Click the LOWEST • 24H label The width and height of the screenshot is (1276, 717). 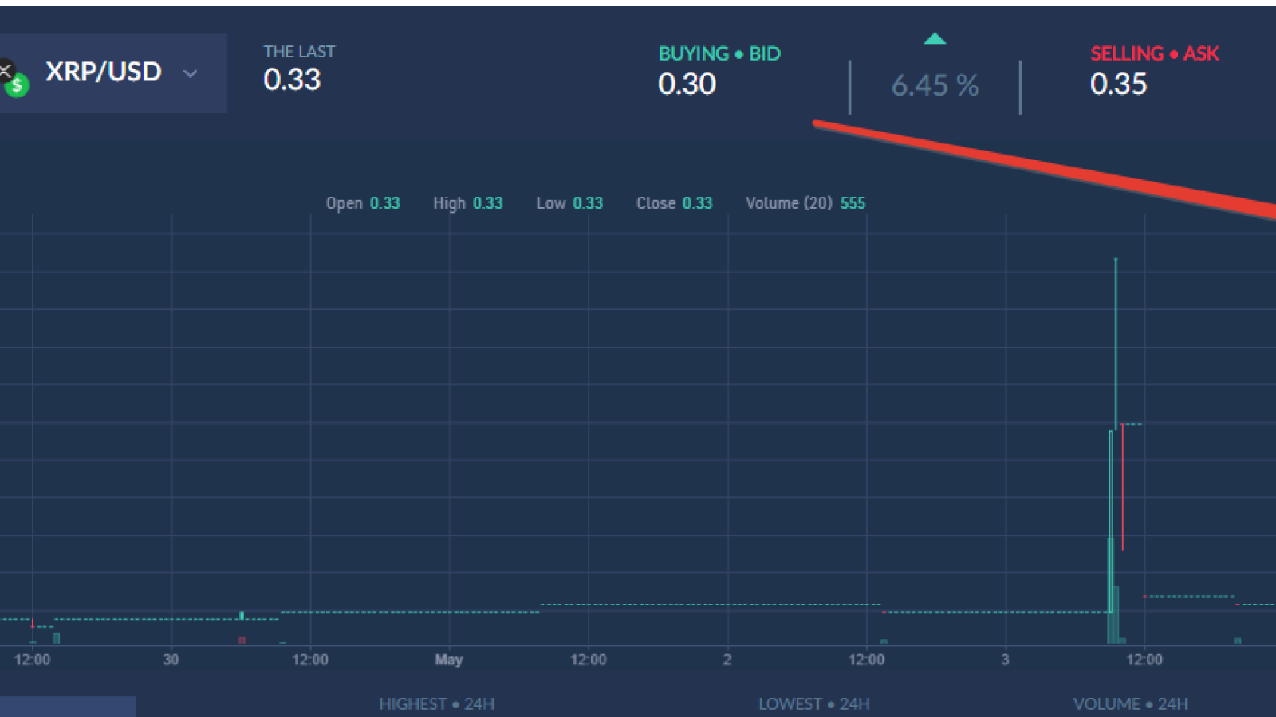[814, 704]
